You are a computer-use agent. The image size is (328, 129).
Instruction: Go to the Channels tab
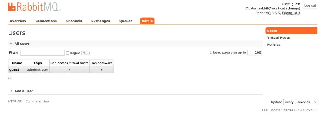(74, 21)
